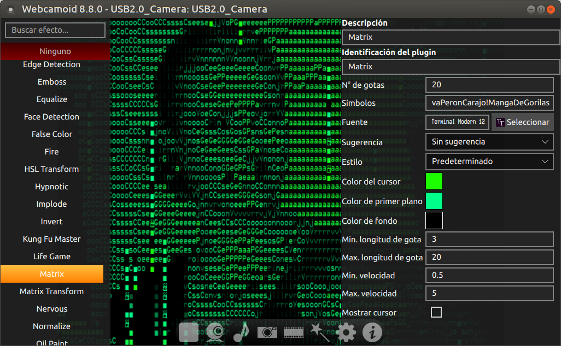Image resolution: width=561 pixels, height=346 pixels.
Task: Maximize the Webcamoid window
Action: (541, 9)
